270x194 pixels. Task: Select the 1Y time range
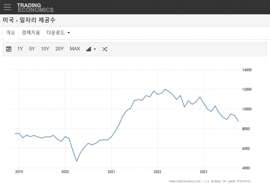(20, 49)
